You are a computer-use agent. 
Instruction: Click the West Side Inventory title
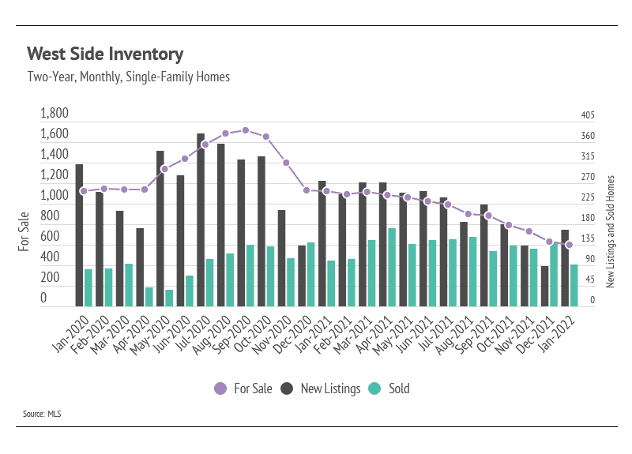[x=105, y=54]
